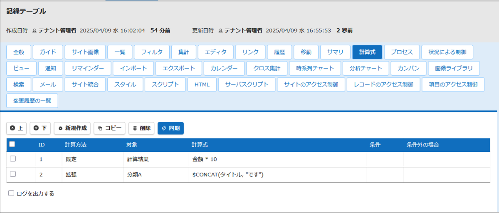Click the 削除 button
The height and width of the screenshot is (213, 499).
tap(141, 128)
